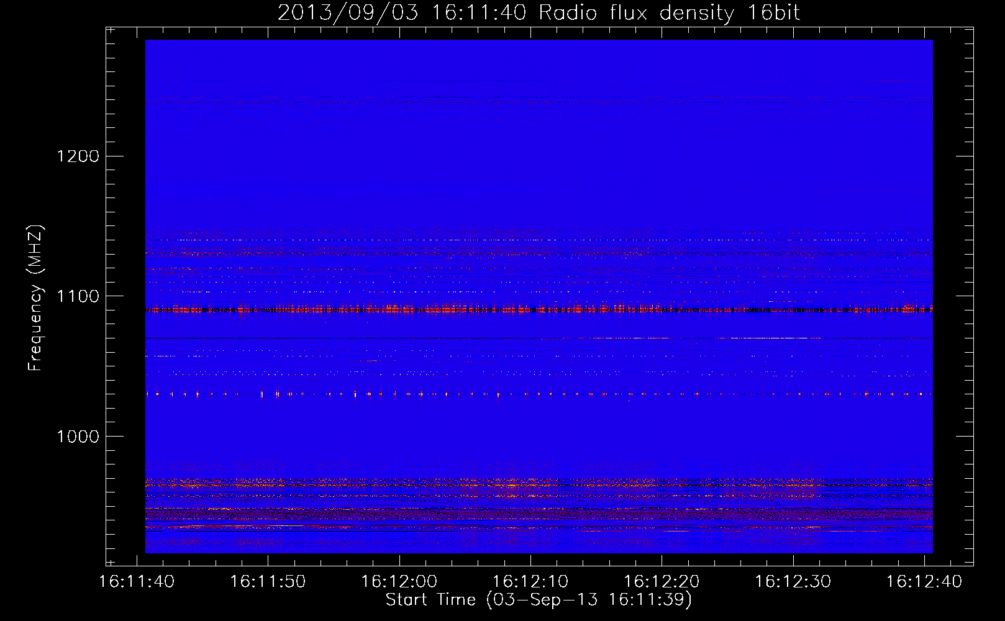Viewport: 1005px width, 621px height.
Task: Click the 16:12:10 time tick label
Action: coord(530,582)
